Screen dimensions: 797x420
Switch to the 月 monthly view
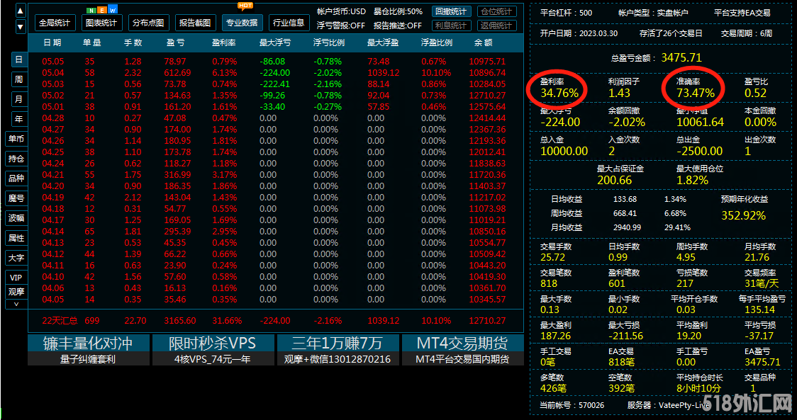click(x=19, y=99)
